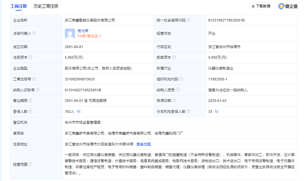Click the legal representative avatar image
The width and height of the screenshot is (305, 181).
click(x=70, y=33)
